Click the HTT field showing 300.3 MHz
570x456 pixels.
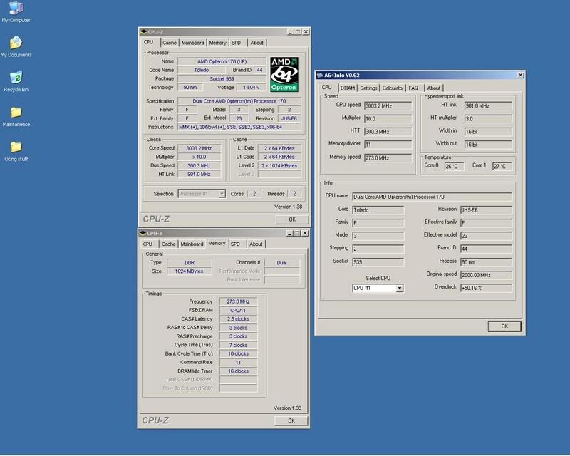(388, 132)
